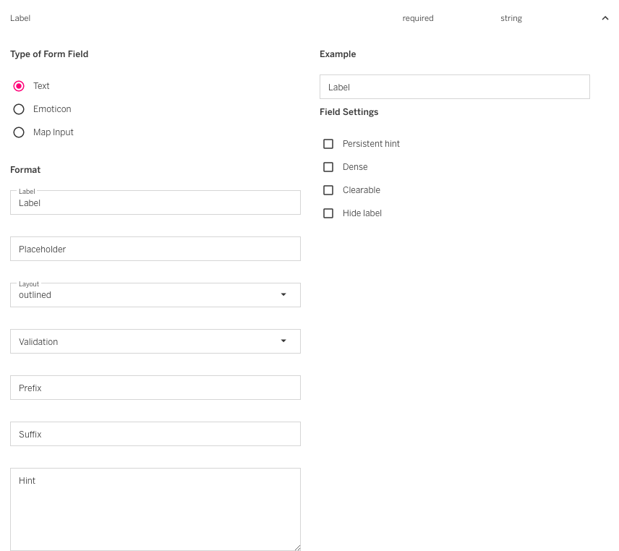Tick the Dense checkbox
619x551 pixels.
[x=328, y=167]
